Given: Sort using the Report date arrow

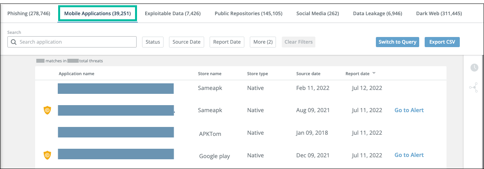Looking at the screenshot, I should click(374, 74).
